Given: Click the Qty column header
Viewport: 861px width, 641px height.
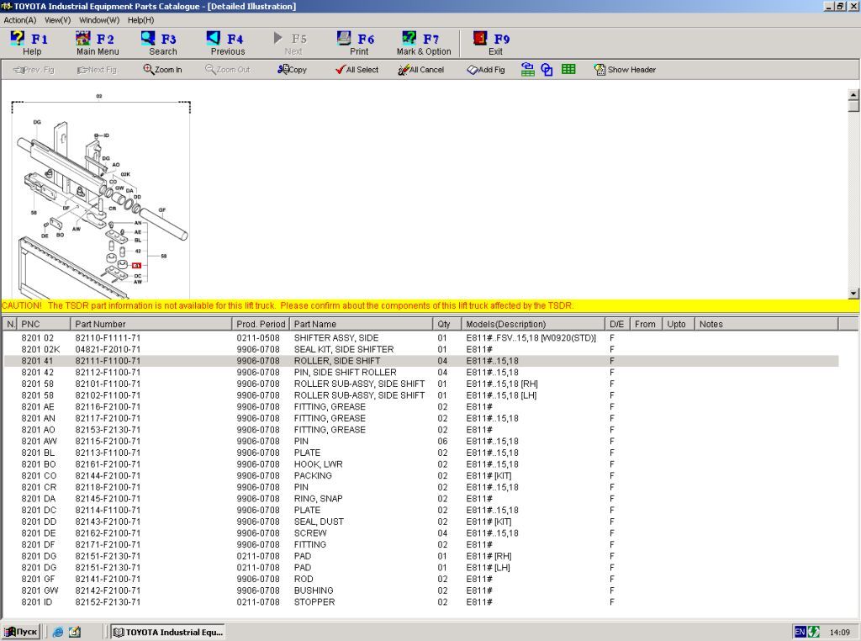Looking at the screenshot, I should [447, 324].
